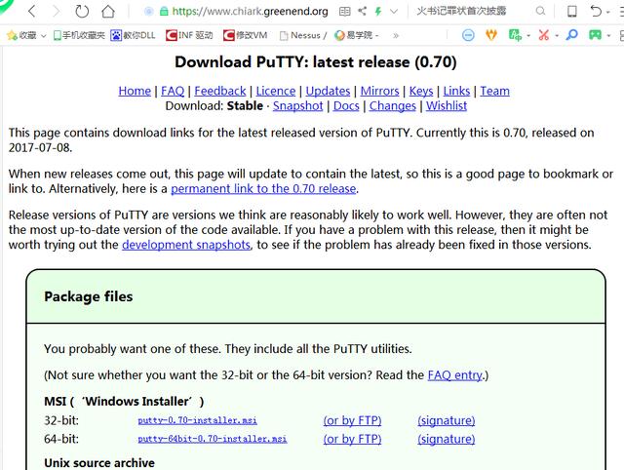Open the Nessus bookmark

pyautogui.click(x=303, y=36)
